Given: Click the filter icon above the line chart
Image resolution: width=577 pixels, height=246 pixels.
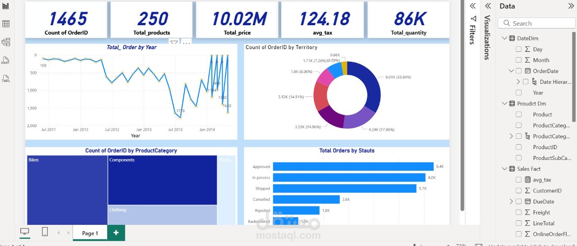Looking at the screenshot, I should [x=174, y=42].
